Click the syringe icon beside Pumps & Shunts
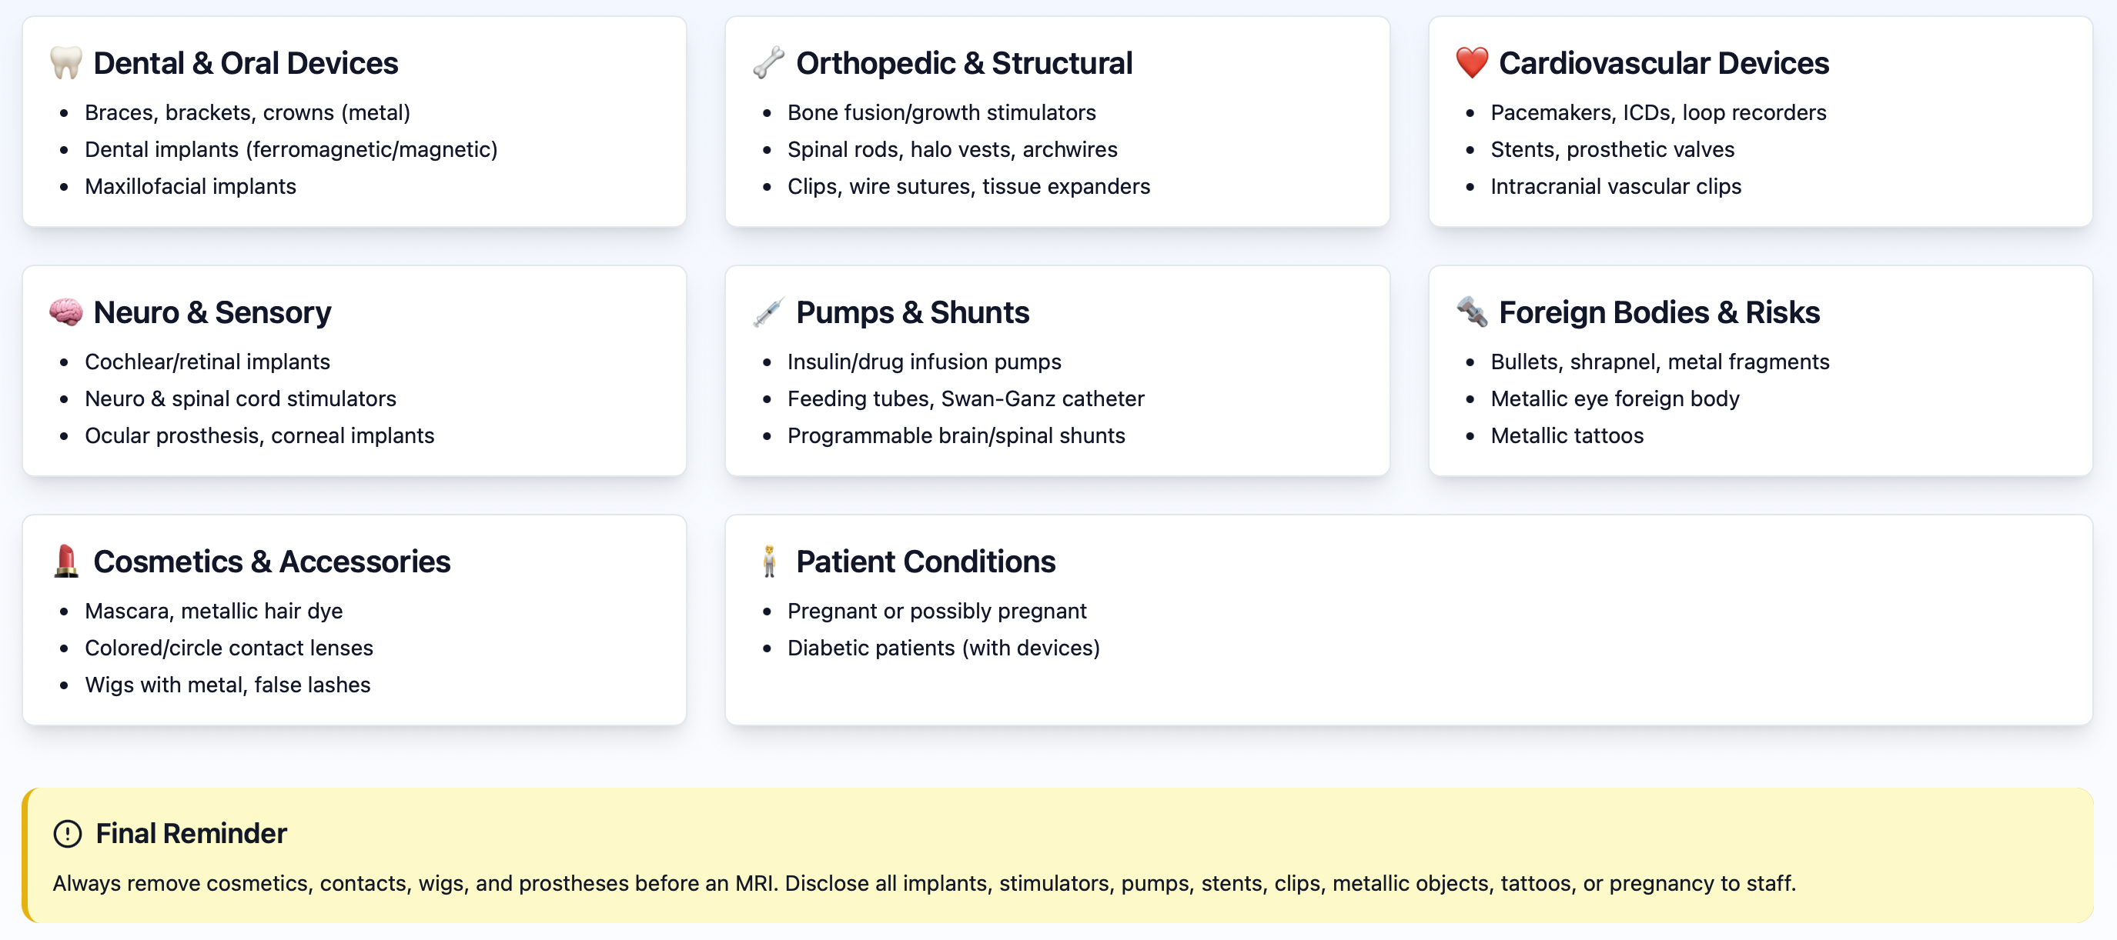Viewport: 2117px width, 940px height. pyautogui.click(x=768, y=313)
